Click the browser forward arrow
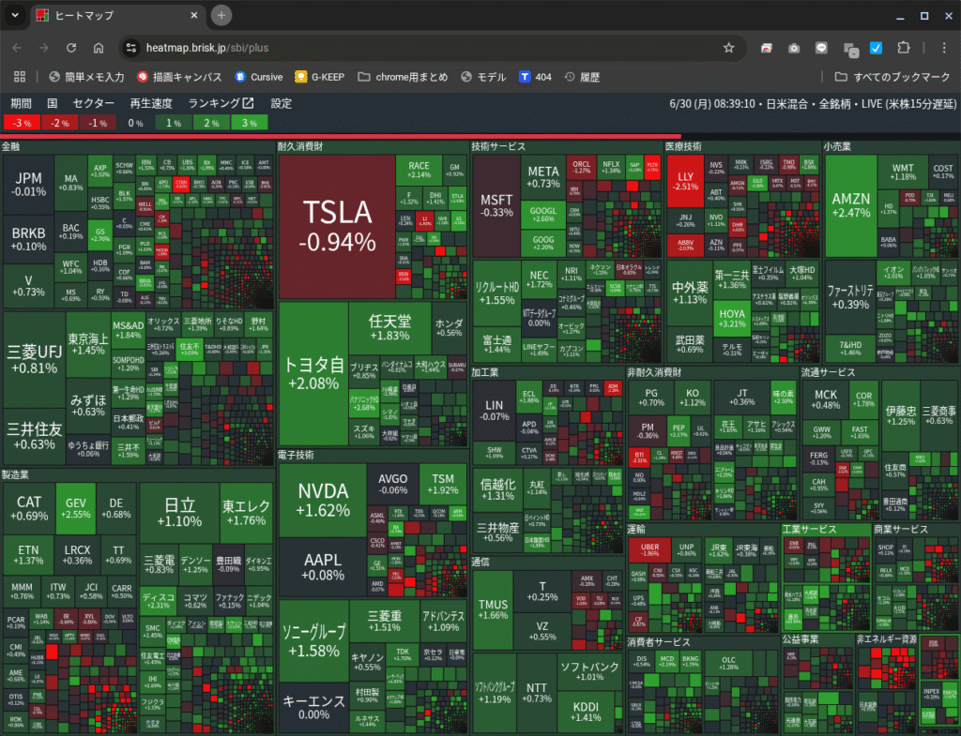Screen dimensions: 961x736 (x=44, y=48)
